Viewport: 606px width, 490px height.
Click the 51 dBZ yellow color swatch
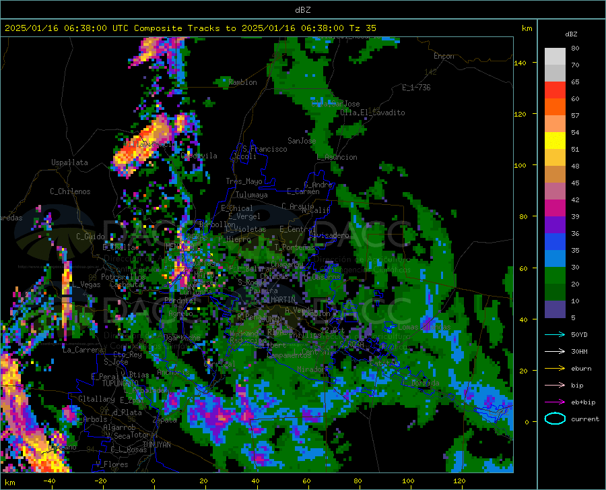click(555, 141)
